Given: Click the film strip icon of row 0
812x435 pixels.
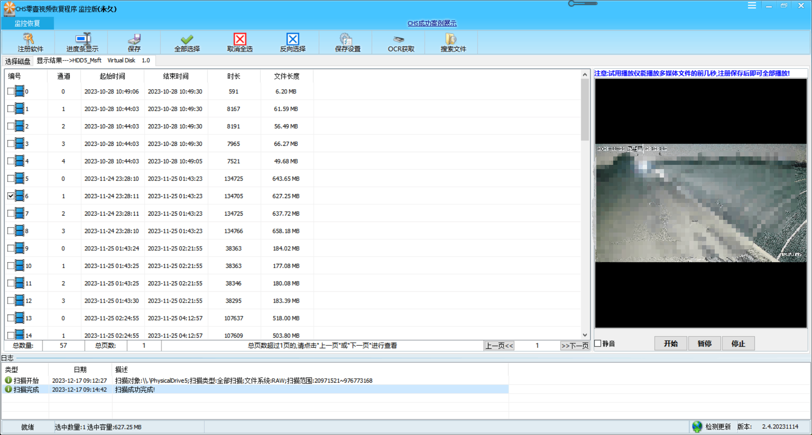Looking at the screenshot, I should click(x=19, y=91).
